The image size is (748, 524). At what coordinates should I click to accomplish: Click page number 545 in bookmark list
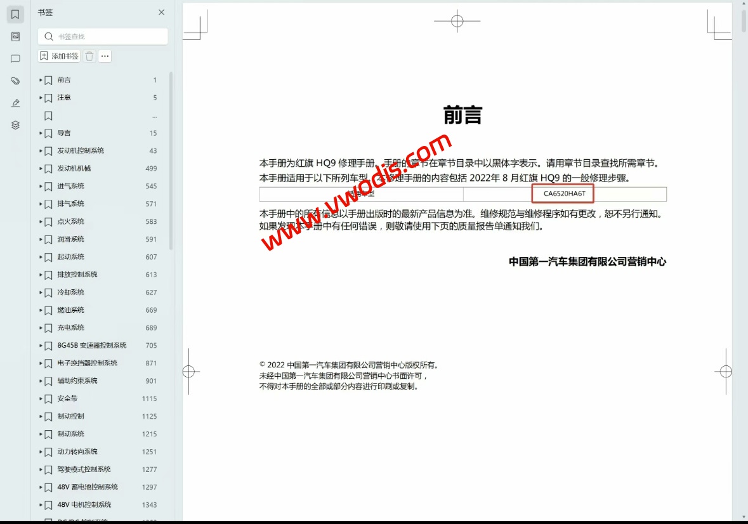coord(151,186)
